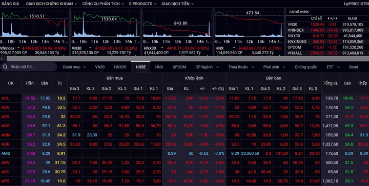
Task: Switch to the UPCOM tab
Action: [179, 67]
